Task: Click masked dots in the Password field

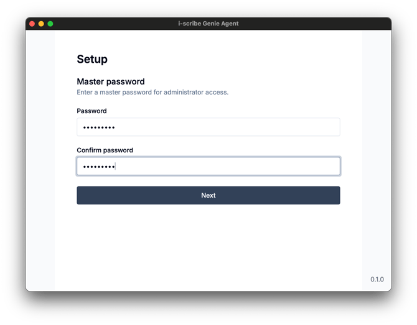Action: (99, 127)
